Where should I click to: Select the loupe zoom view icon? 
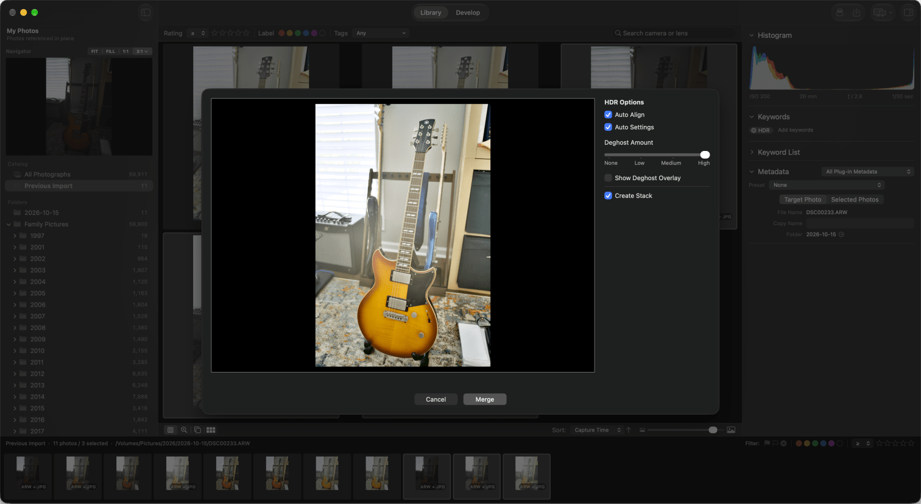pos(184,430)
